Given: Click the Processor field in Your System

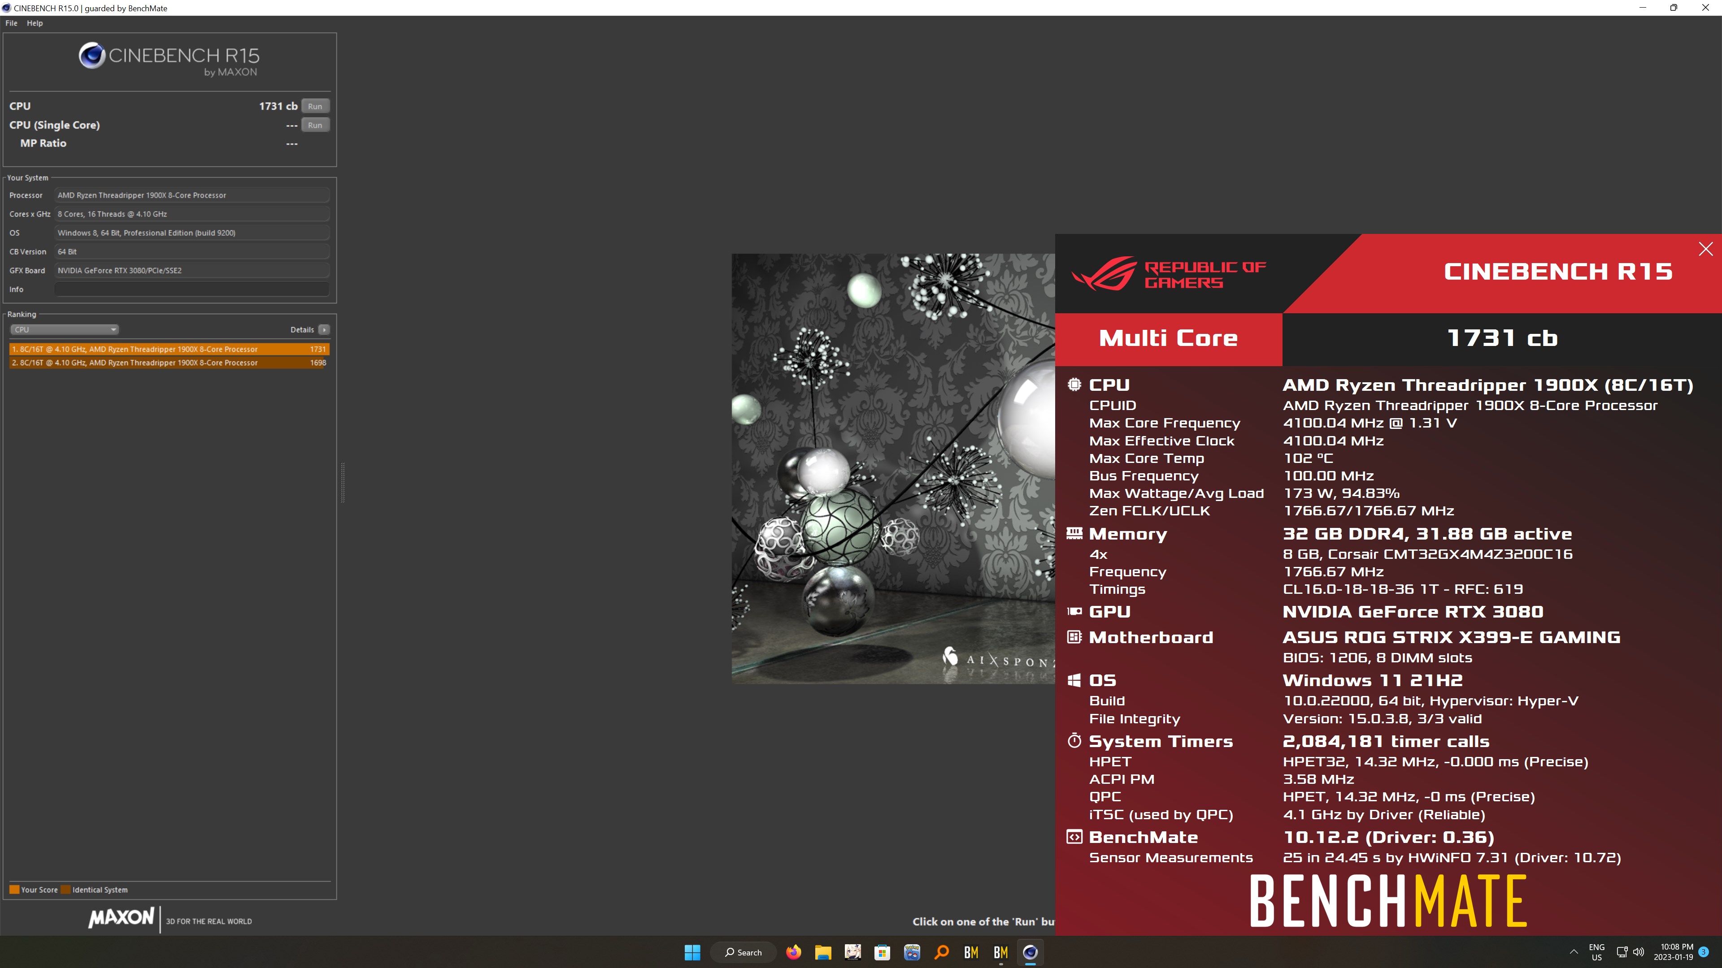Looking at the screenshot, I should pyautogui.click(x=192, y=195).
